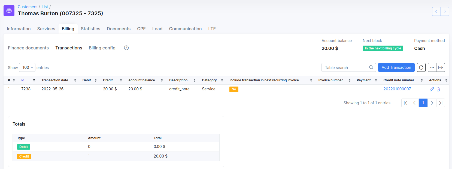
Task: Click the export table arrow icon
Action: coord(441,67)
